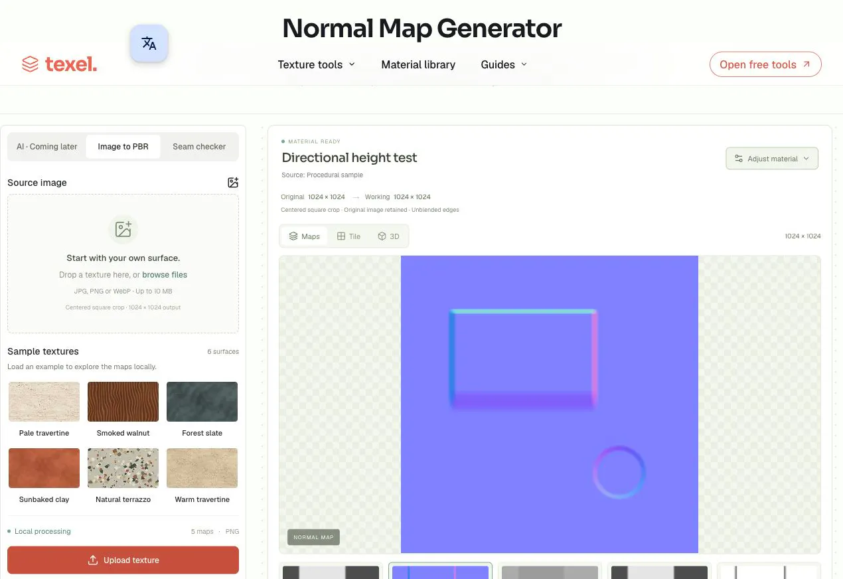Viewport: 843px width, 579px height.
Task: Click the sliders icon on Adjust material
Action: [739, 159]
